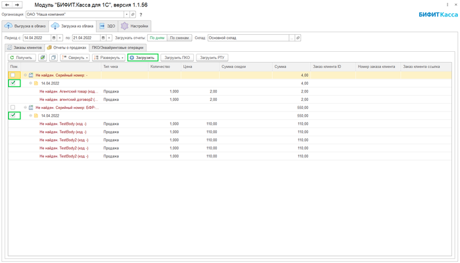Click the cash register icon in the БФР serial row

point(31,108)
